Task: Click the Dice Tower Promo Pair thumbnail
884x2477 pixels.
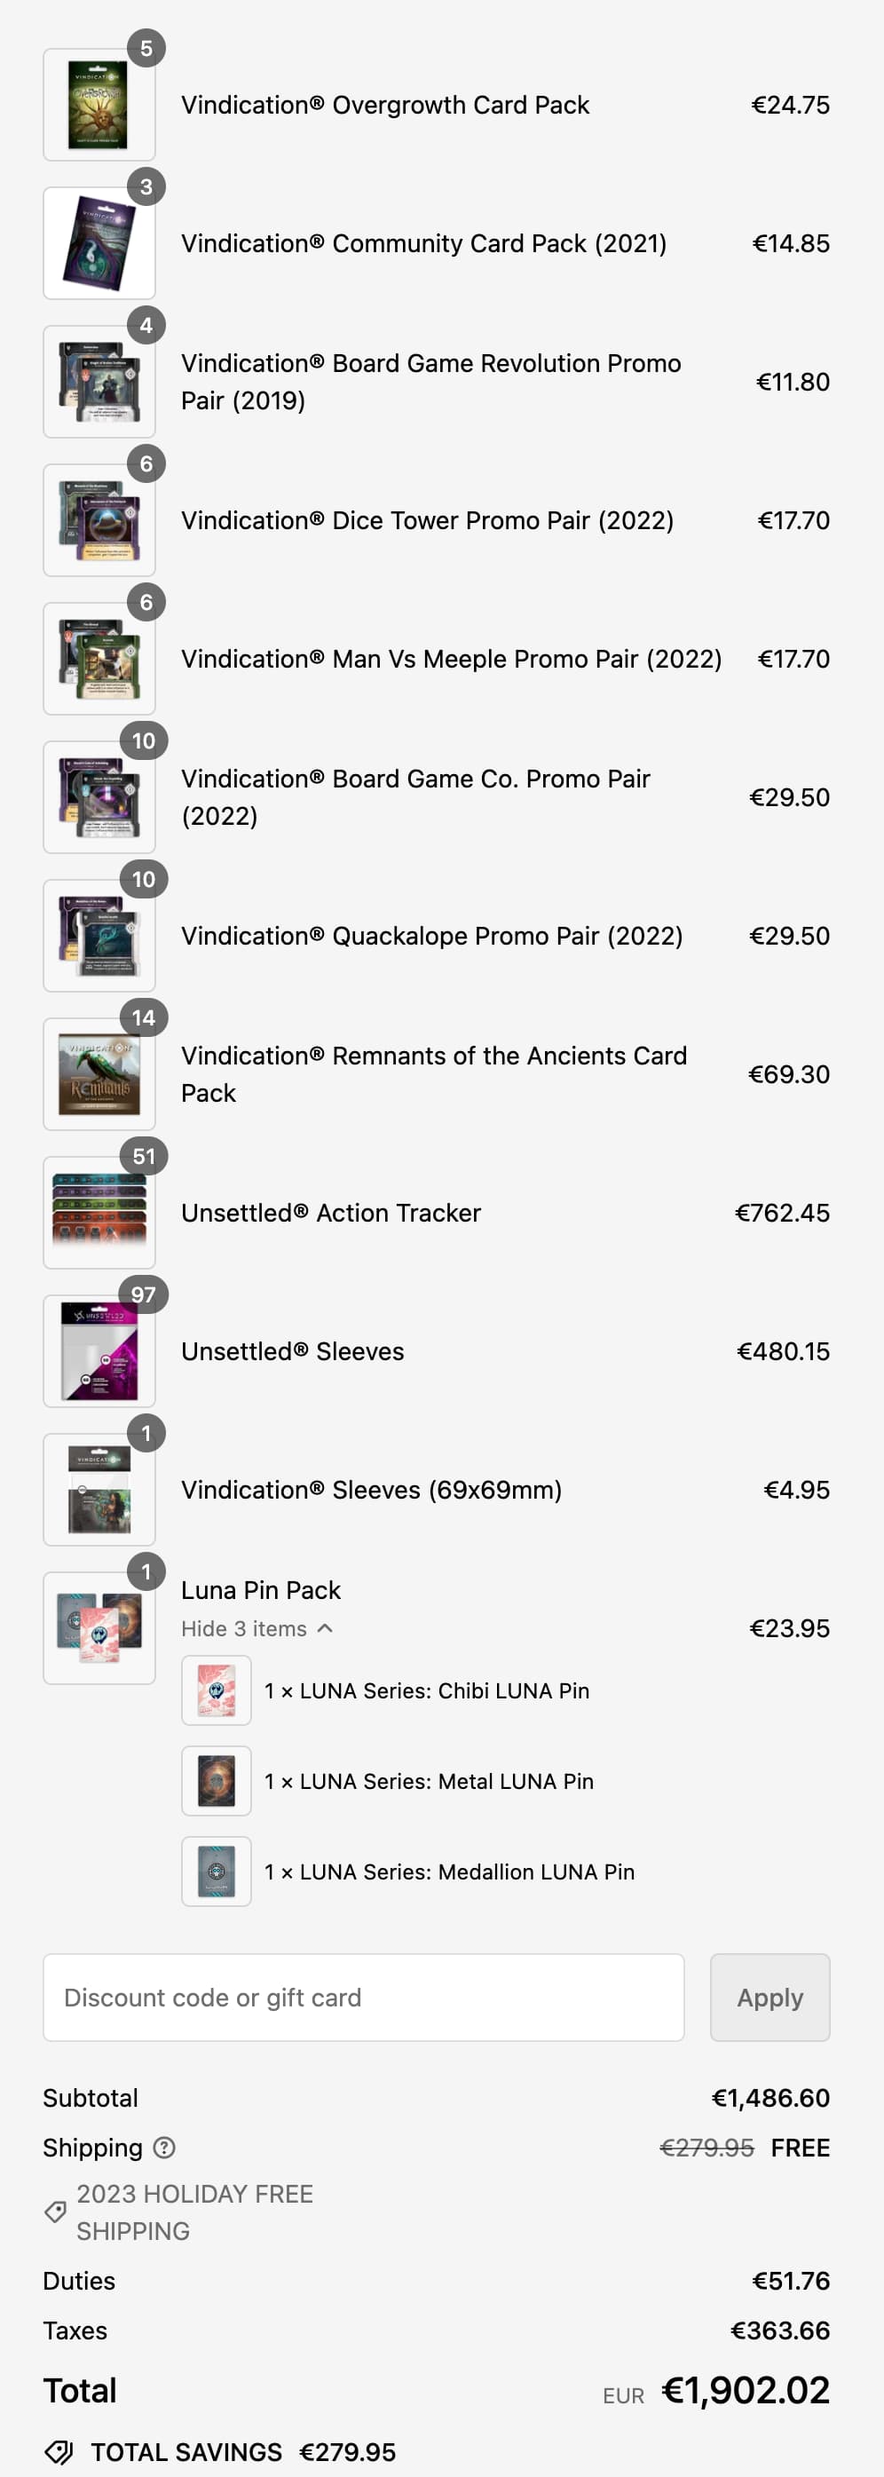Action: (99, 520)
